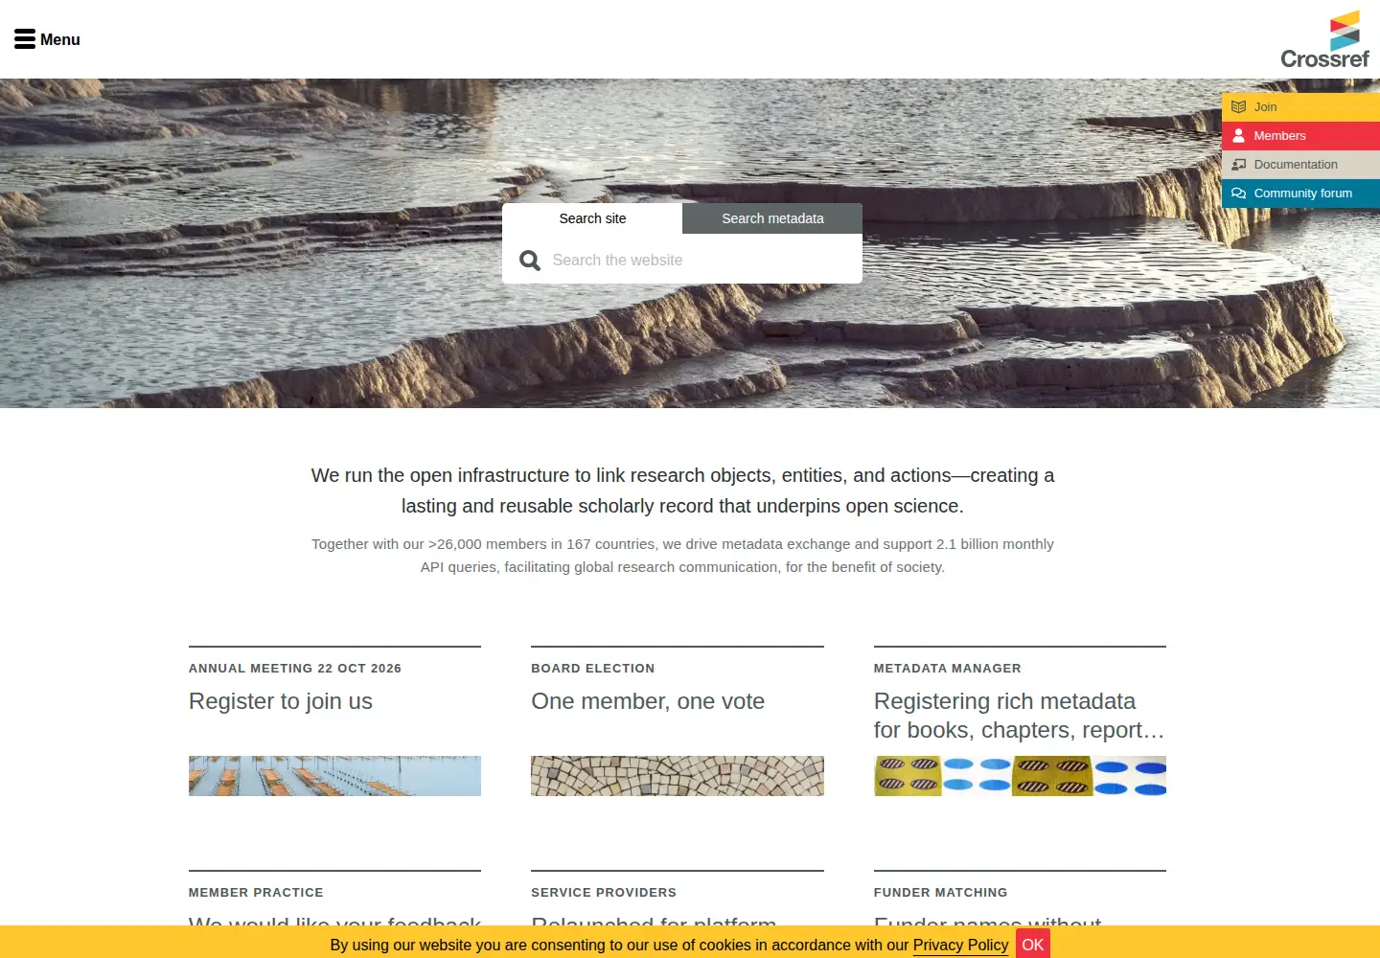Click the Menu text label

tap(60, 39)
